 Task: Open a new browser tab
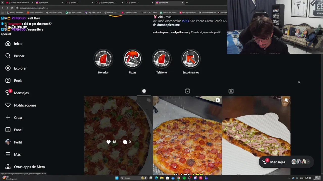tap(187, 3)
